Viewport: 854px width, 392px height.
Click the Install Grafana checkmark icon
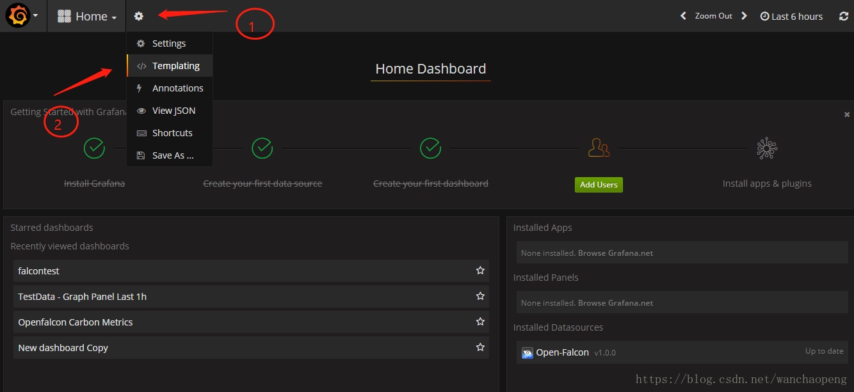[x=94, y=148]
